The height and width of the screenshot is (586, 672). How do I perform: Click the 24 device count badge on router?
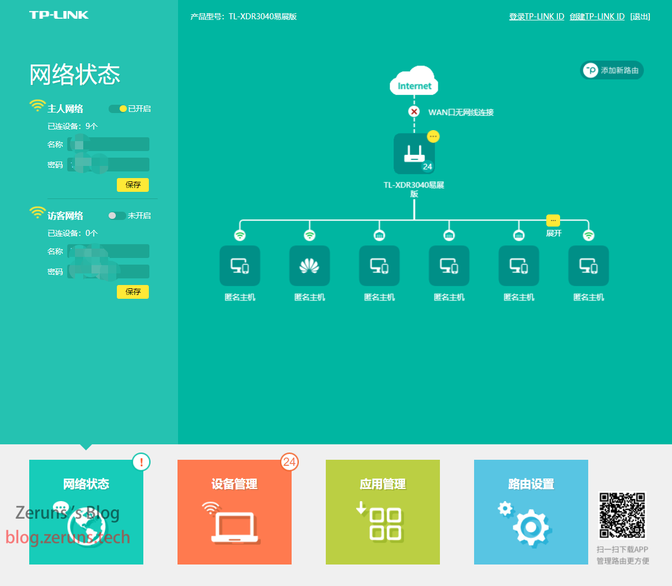(428, 166)
